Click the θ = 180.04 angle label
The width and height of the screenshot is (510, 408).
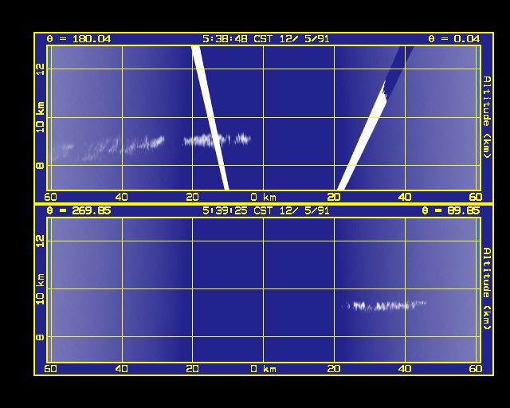point(79,39)
